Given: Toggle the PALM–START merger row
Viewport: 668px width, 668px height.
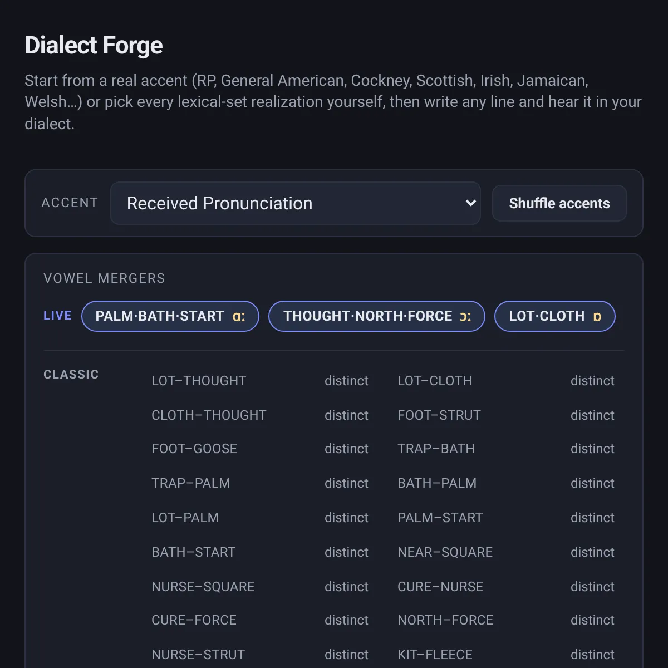Looking at the screenshot, I should pyautogui.click(x=506, y=518).
